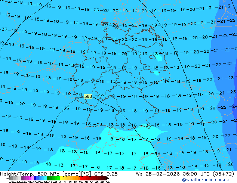Viewport: 237px width, 183px height.
Task: Click the bright red 24 legend swatch
Action: pyautogui.click(x=81, y=178)
